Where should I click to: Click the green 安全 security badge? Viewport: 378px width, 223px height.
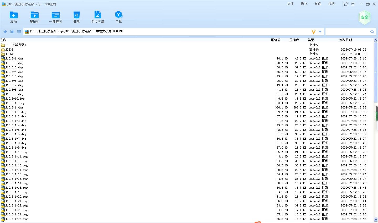(364, 18)
